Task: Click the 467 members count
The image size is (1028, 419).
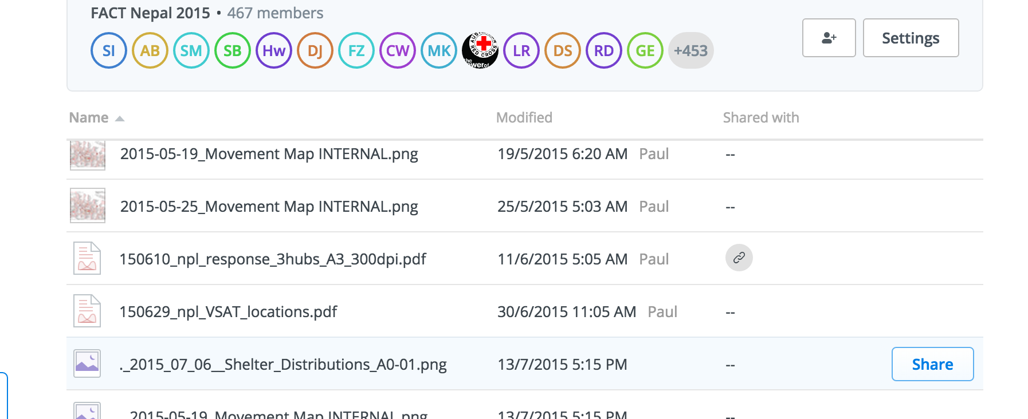Action: point(275,13)
